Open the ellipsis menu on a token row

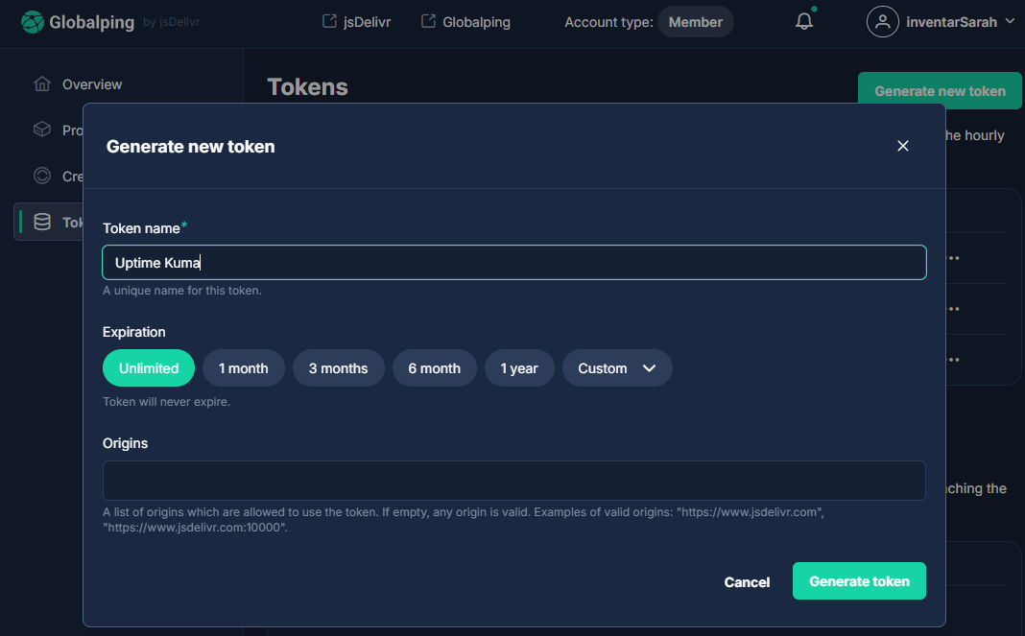tap(951, 257)
